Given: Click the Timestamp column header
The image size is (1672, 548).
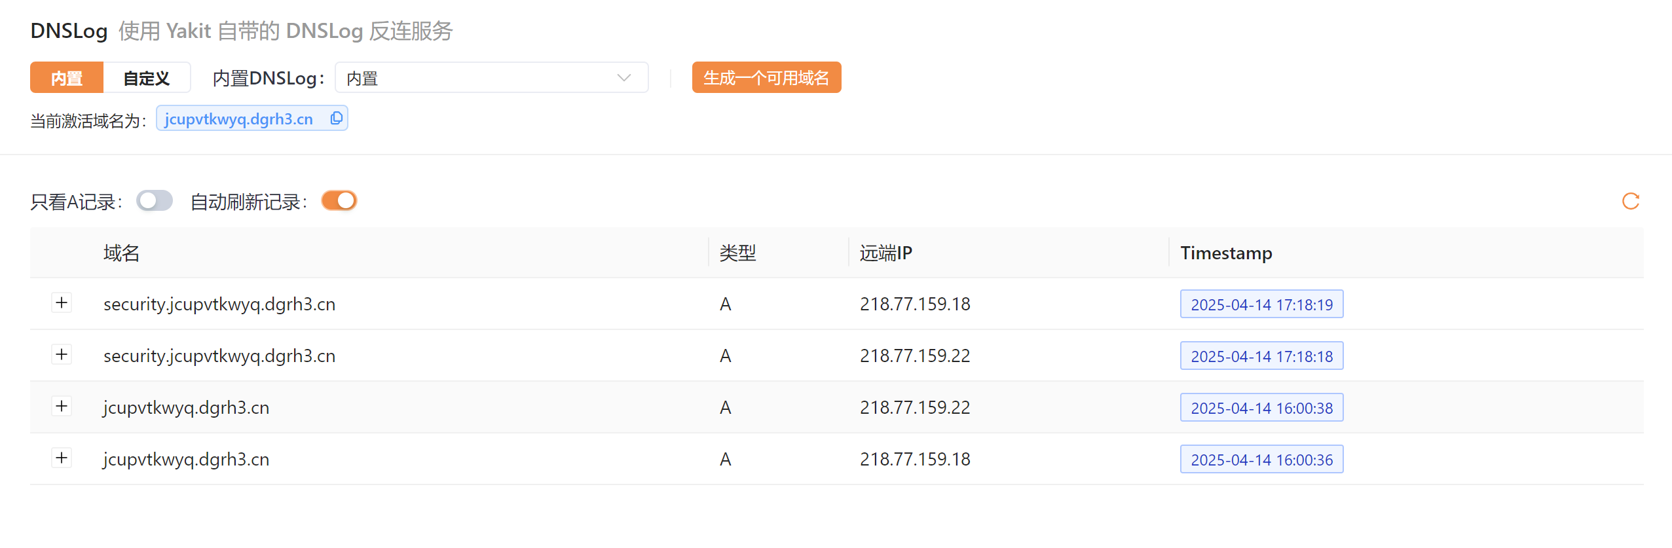Looking at the screenshot, I should click(1226, 253).
